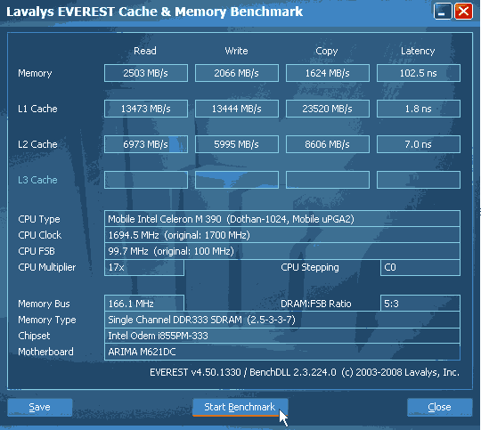481x430 pixels.
Task: Click the CPU Multiplier label
Action: (47, 267)
